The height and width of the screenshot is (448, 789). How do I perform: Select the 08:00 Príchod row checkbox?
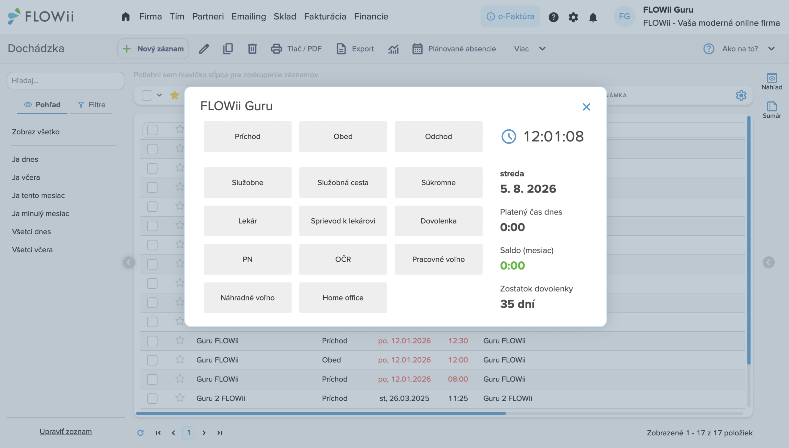click(x=152, y=379)
